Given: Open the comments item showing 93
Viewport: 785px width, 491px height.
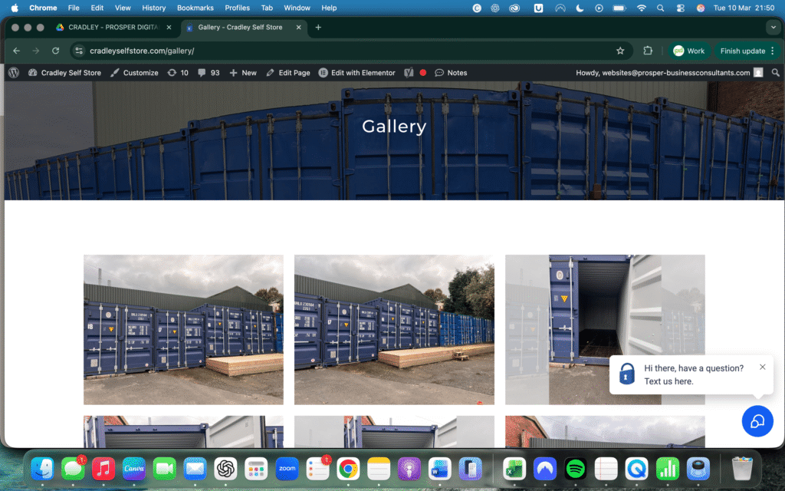Looking at the screenshot, I should pyautogui.click(x=209, y=73).
